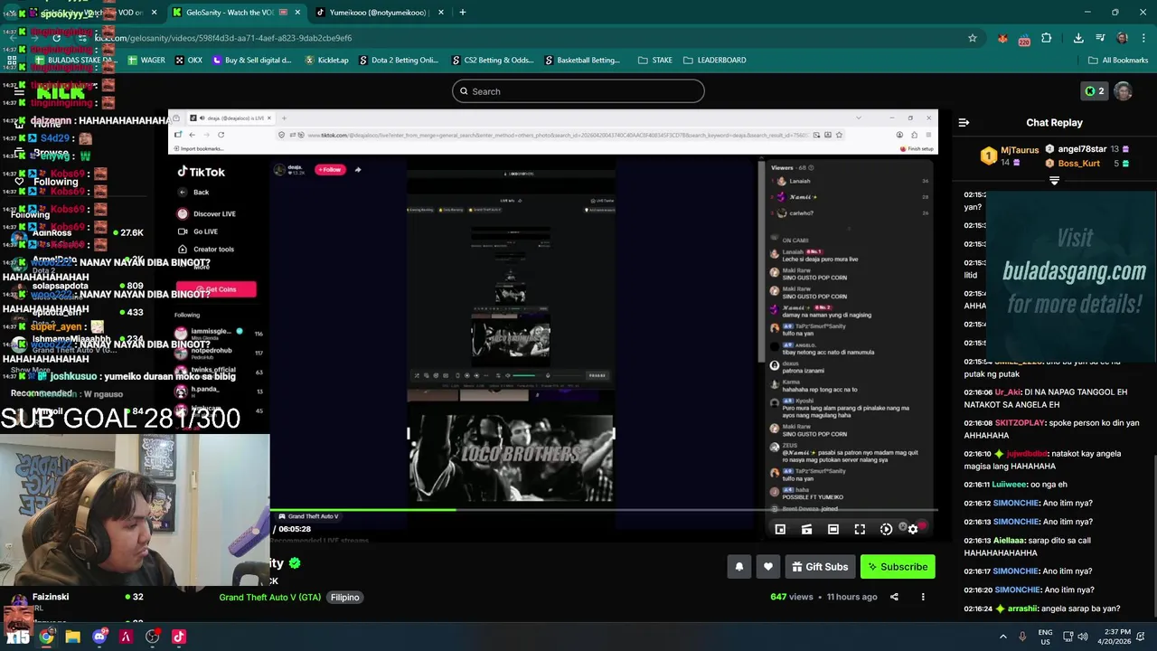The image size is (1157, 651).
Task: Enable mini player in video controls
Action: tap(780, 529)
